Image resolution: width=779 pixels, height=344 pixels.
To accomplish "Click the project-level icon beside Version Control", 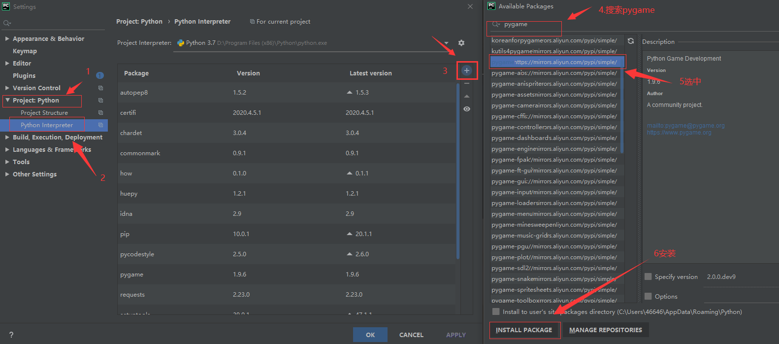I will pyautogui.click(x=100, y=88).
